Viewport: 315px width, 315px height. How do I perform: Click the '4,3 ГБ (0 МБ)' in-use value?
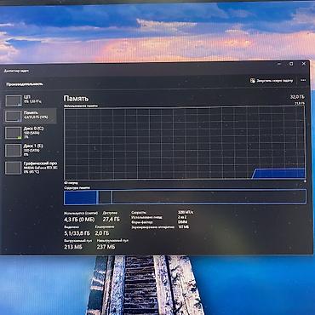79,220
